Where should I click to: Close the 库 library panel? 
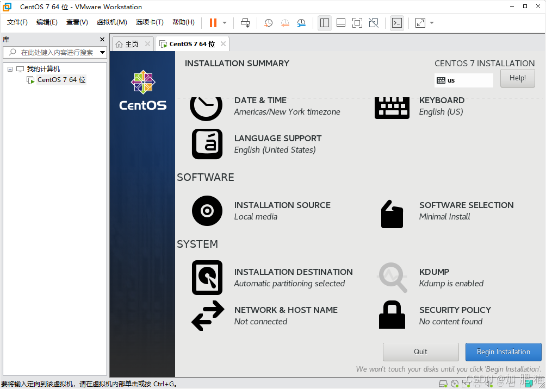pyautogui.click(x=102, y=39)
